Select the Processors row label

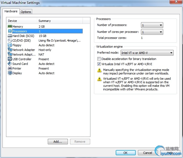point(20,31)
